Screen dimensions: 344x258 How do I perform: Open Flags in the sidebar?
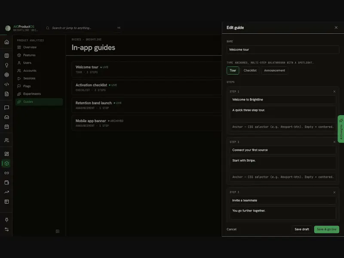[39, 86]
